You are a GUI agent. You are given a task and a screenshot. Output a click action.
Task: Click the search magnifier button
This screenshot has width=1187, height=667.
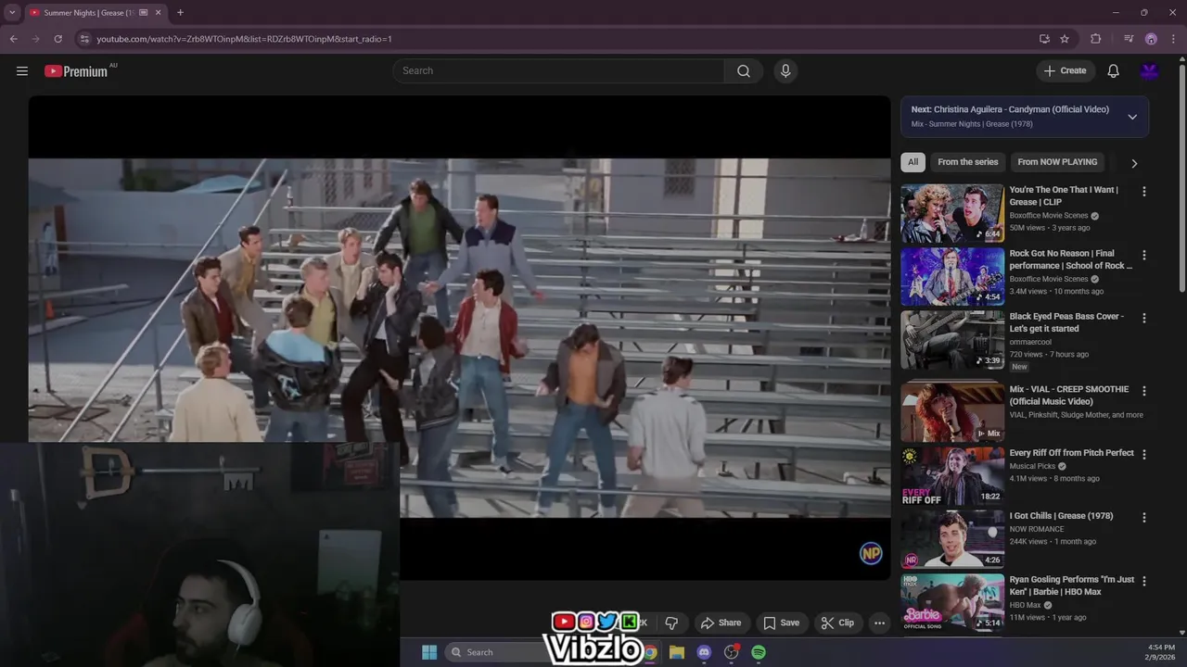[x=744, y=71]
